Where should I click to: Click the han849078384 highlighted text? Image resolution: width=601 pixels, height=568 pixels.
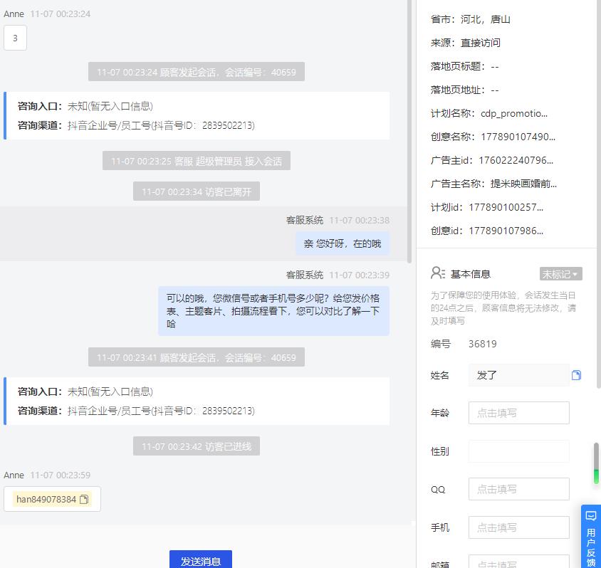(46, 499)
